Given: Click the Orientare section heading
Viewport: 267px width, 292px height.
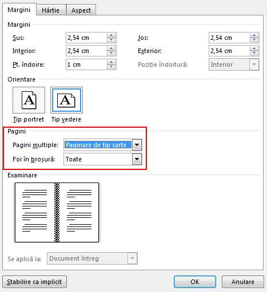Looking at the screenshot, I should click(x=21, y=79).
